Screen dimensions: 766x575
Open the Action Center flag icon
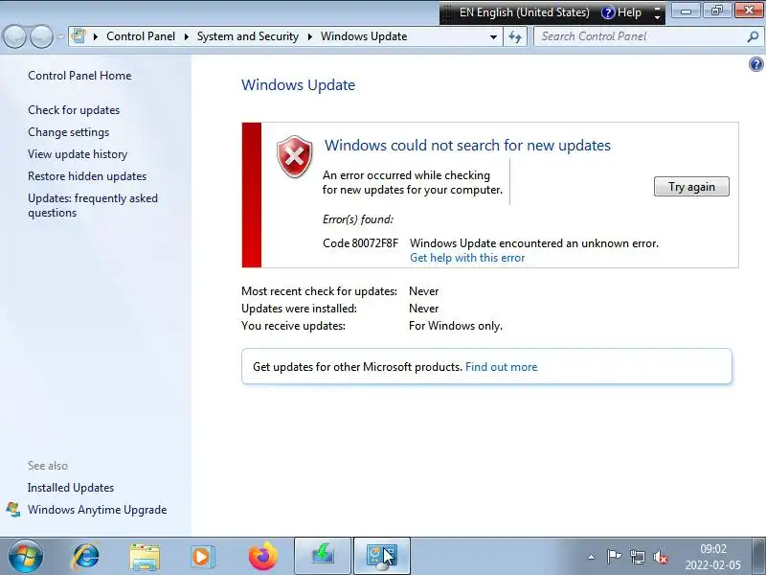[614, 557]
